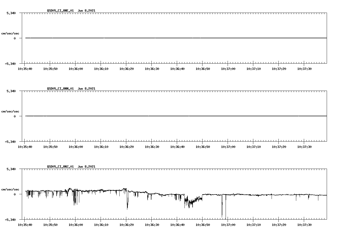Click 10:37:30 time label under HNE plot

pyautogui.click(x=304, y=69)
